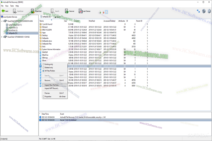Open the View menu

(7, 6)
